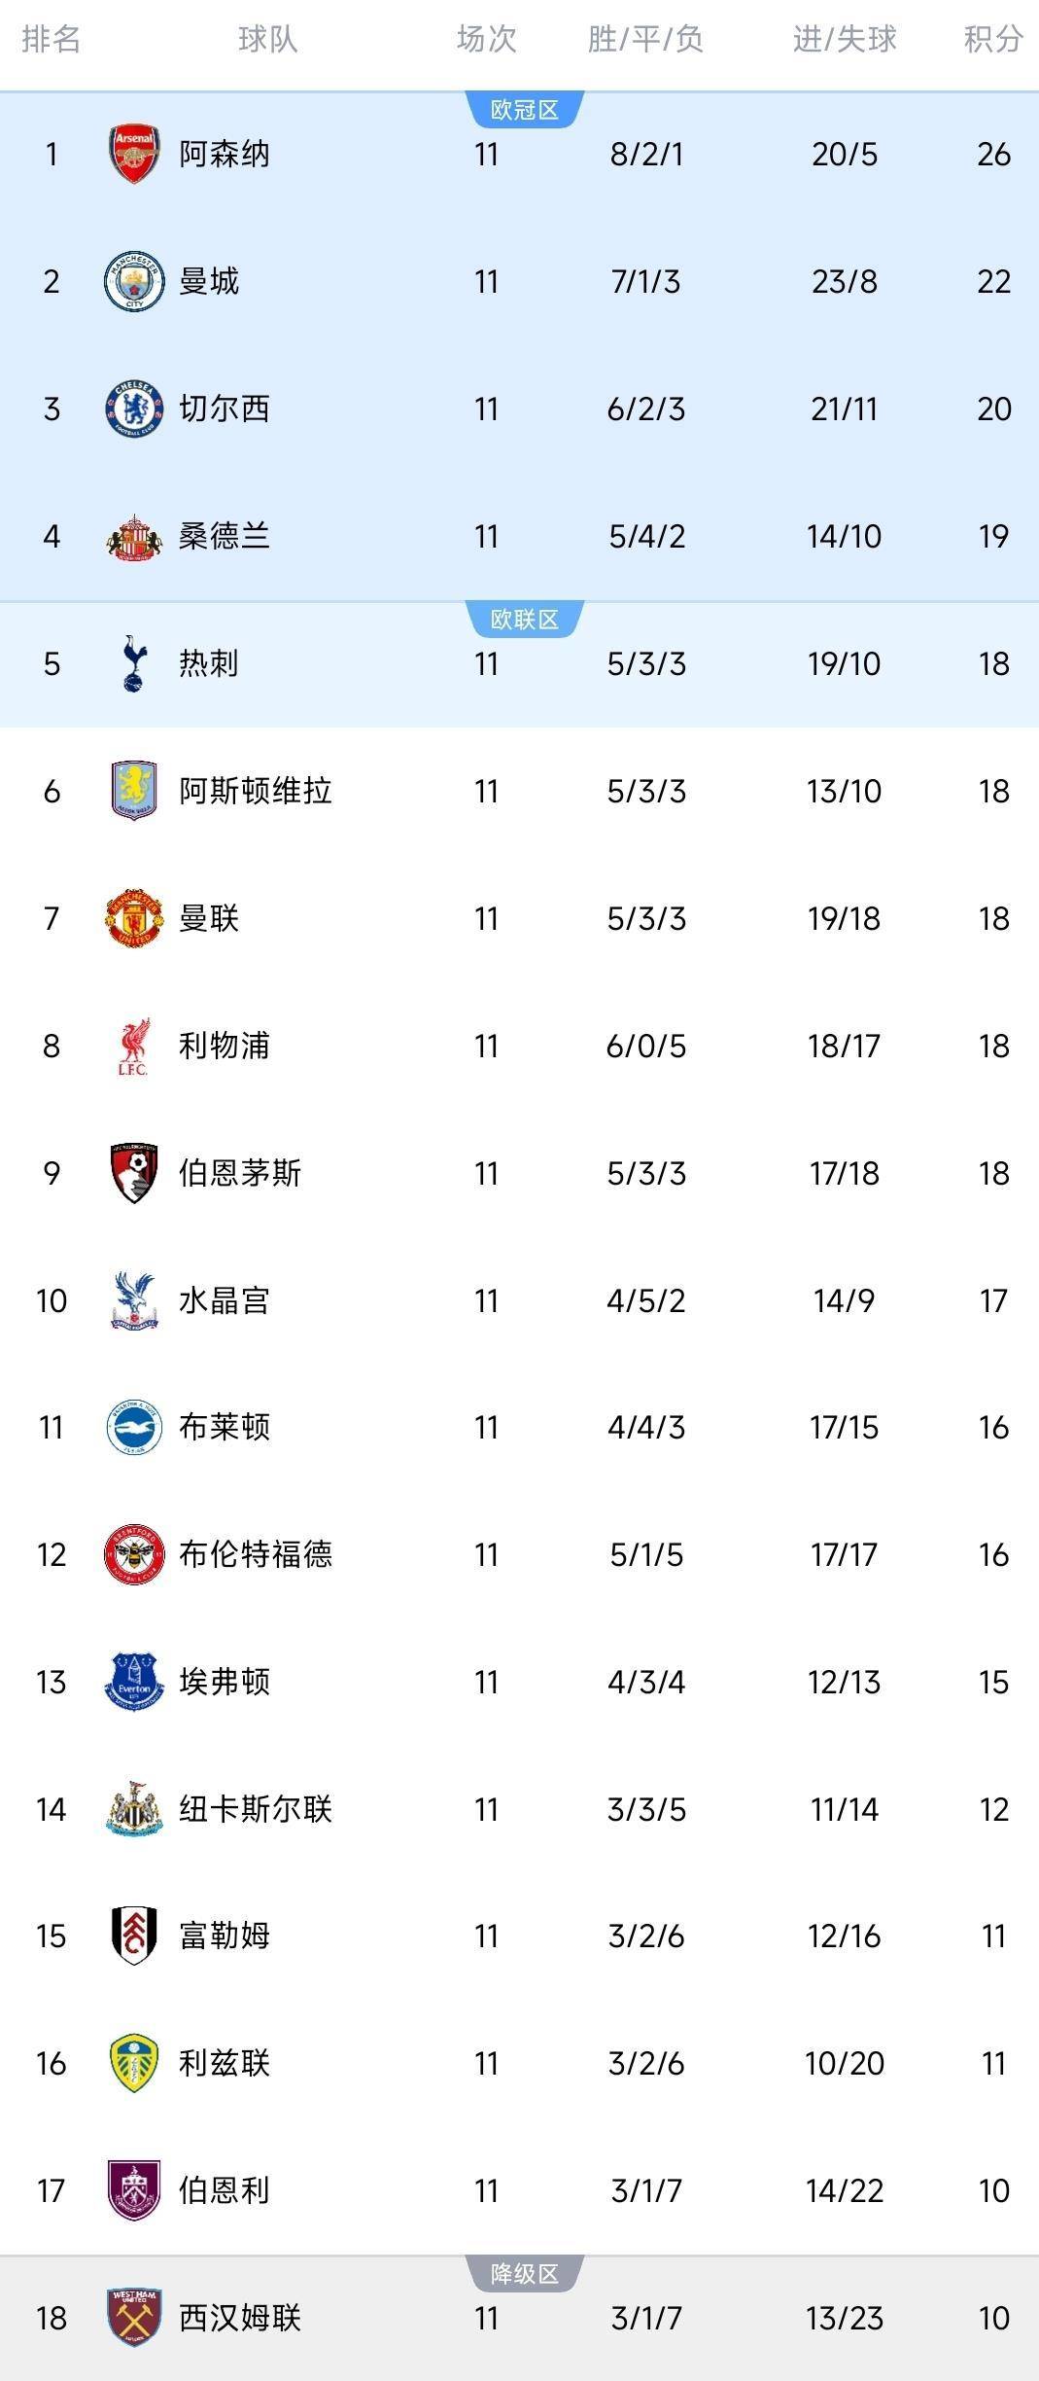
Task: Tap the 降级区 zone label
Action: [x=525, y=2273]
